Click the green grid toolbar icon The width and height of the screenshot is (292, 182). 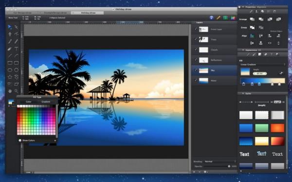click(x=225, y=17)
